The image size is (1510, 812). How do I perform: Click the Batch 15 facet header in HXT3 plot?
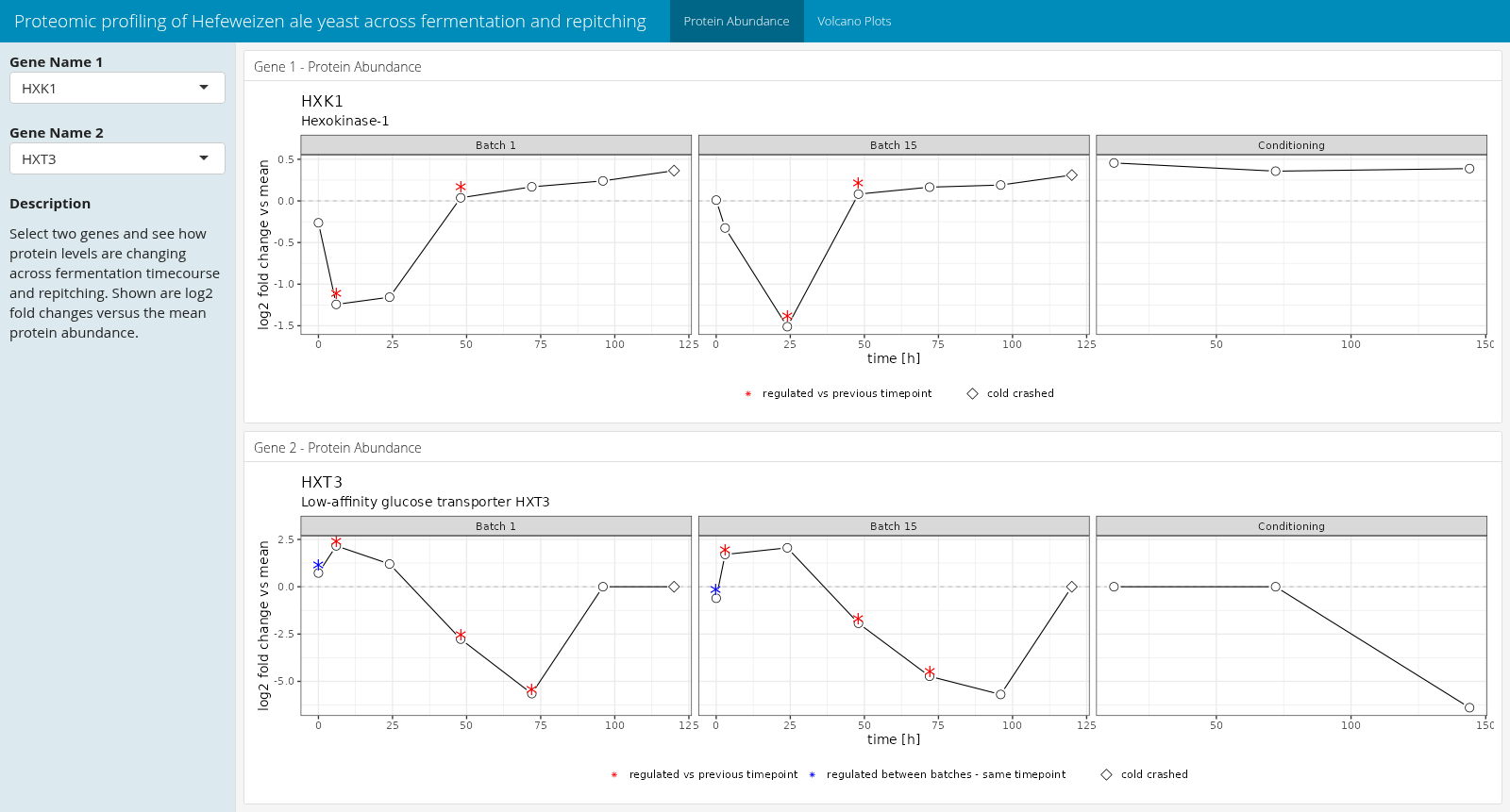click(x=894, y=526)
